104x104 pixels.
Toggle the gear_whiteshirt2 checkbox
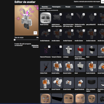(95, 14)
